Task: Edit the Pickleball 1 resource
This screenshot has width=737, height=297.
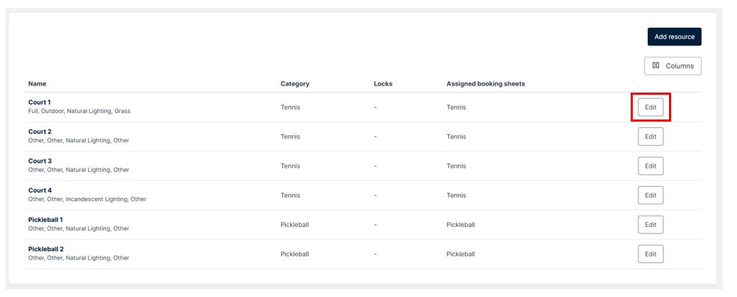Action: point(651,225)
